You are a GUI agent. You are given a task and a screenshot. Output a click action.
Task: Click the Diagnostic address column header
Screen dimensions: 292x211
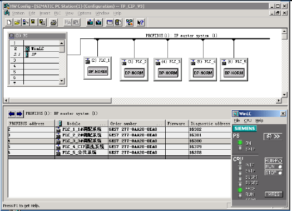(x=210, y=124)
